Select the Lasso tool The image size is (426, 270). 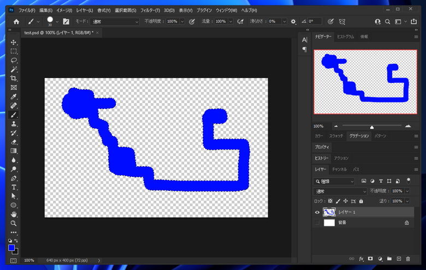(x=14, y=61)
